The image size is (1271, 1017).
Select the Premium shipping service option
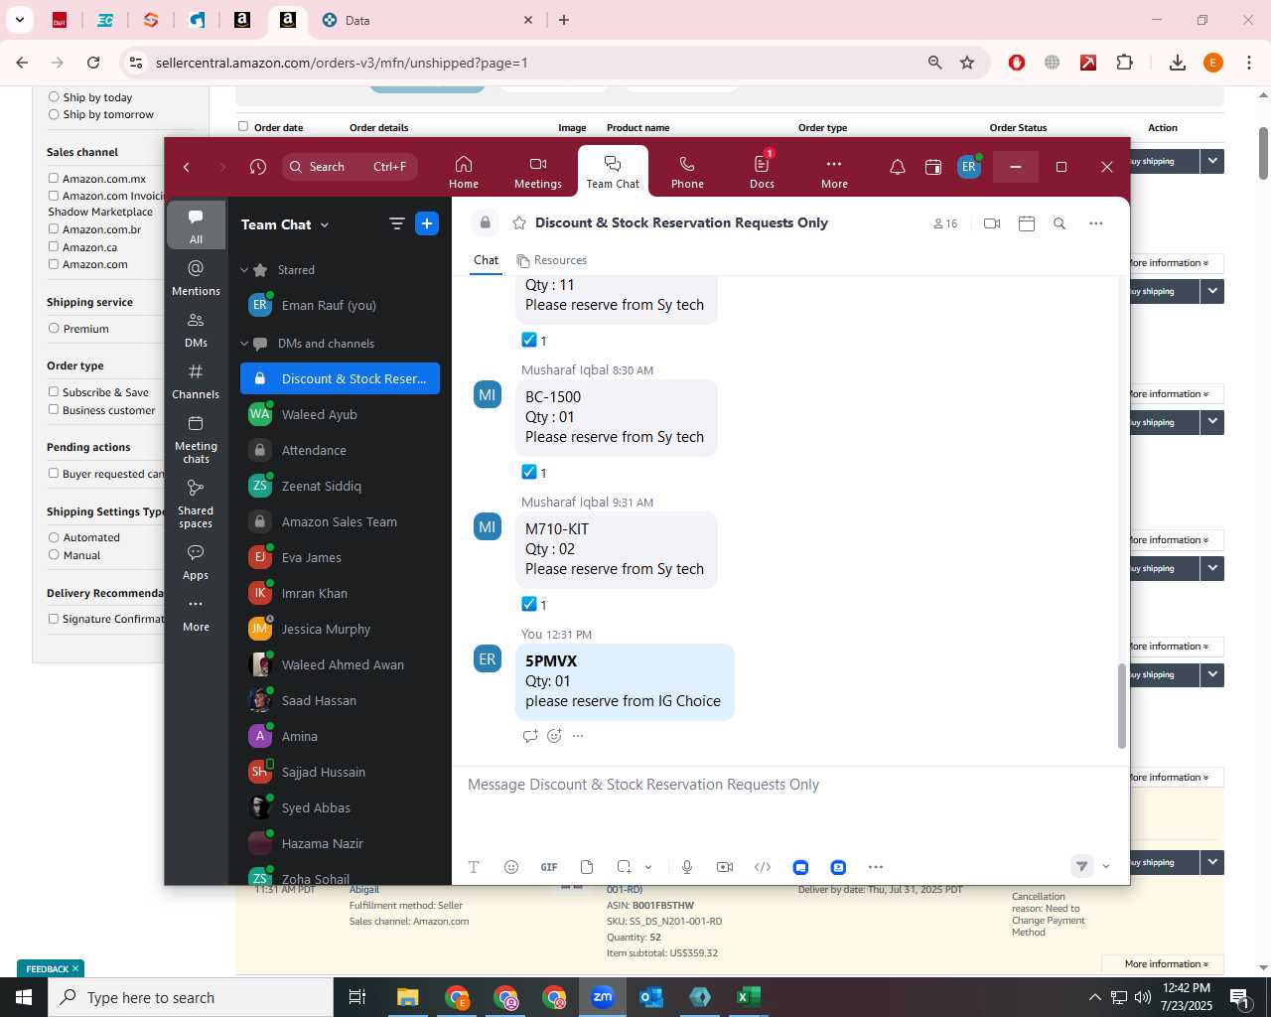[x=54, y=329]
